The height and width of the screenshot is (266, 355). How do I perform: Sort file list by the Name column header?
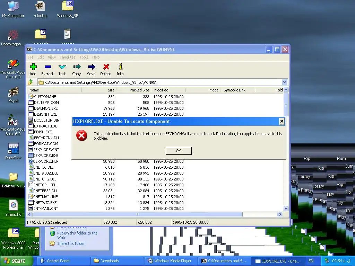pos(54,90)
